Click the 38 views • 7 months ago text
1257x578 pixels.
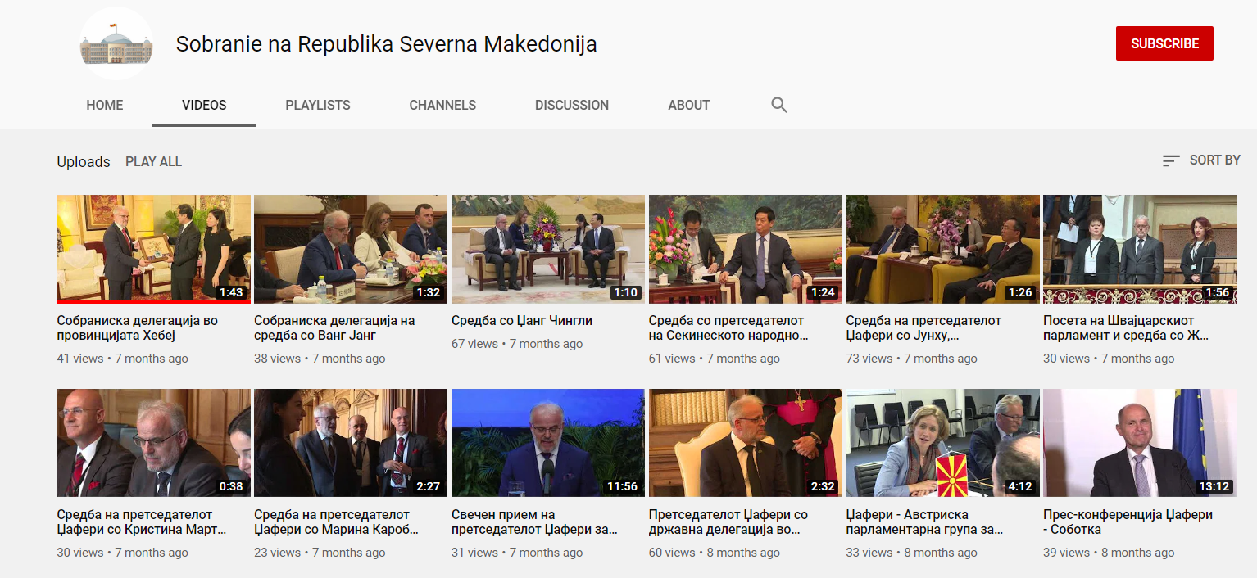click(x=320, y=359)
